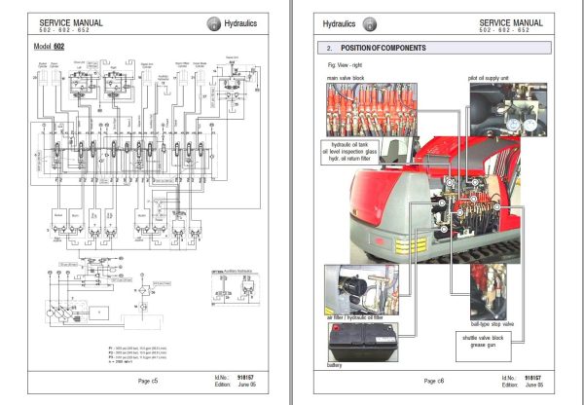Open the ball-type stop valve photo
This screenshot has width=584, height=405.
(x=489, y=292)
